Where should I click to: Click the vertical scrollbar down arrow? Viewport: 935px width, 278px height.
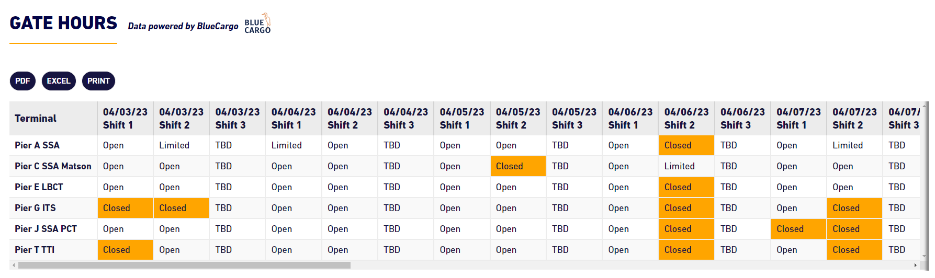coord(925,256)
